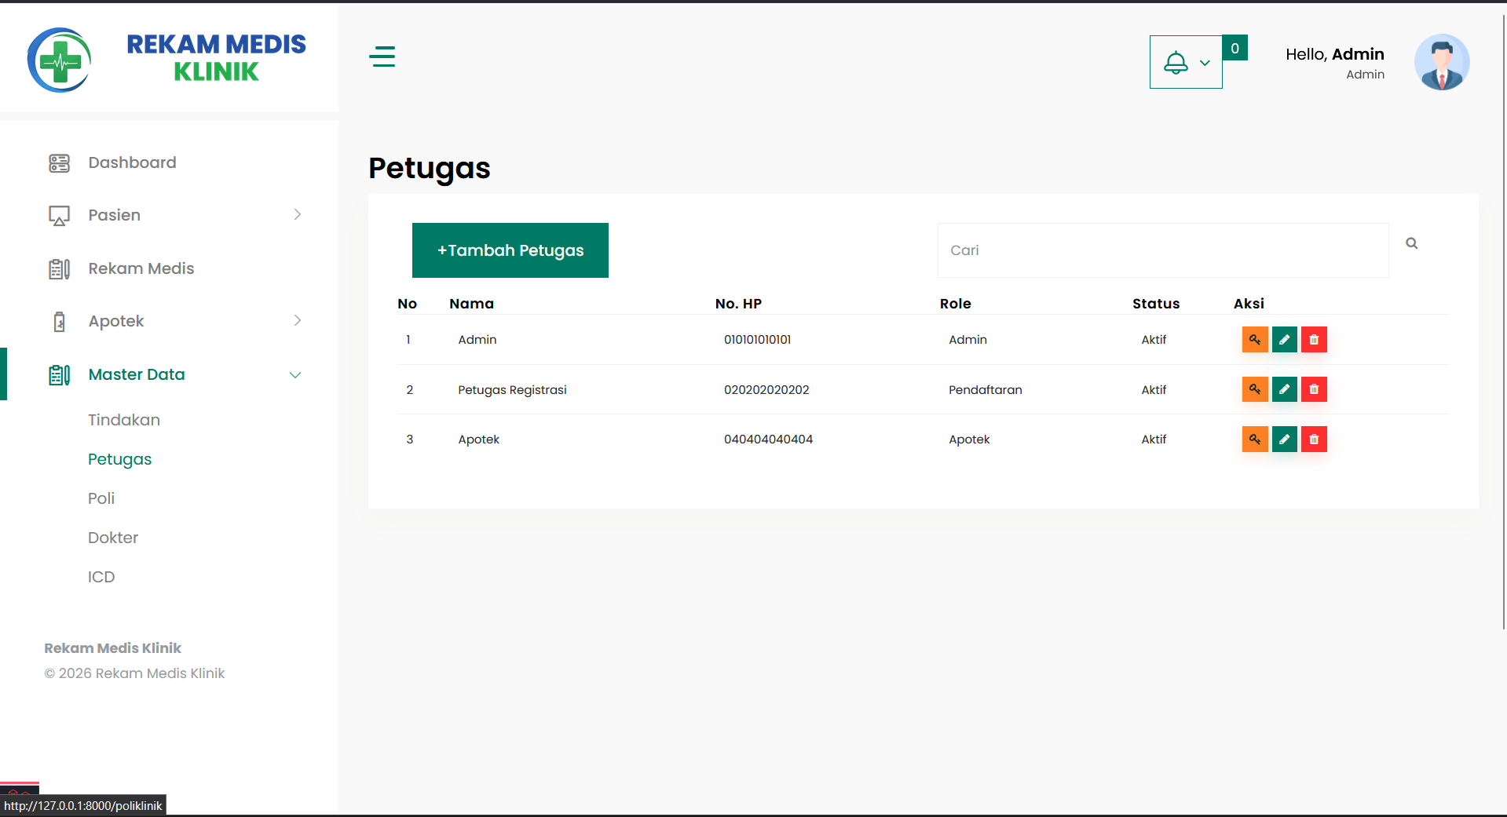
Task: Click the Nama column header
Action: pyautogui.click(x=471, y=304)
